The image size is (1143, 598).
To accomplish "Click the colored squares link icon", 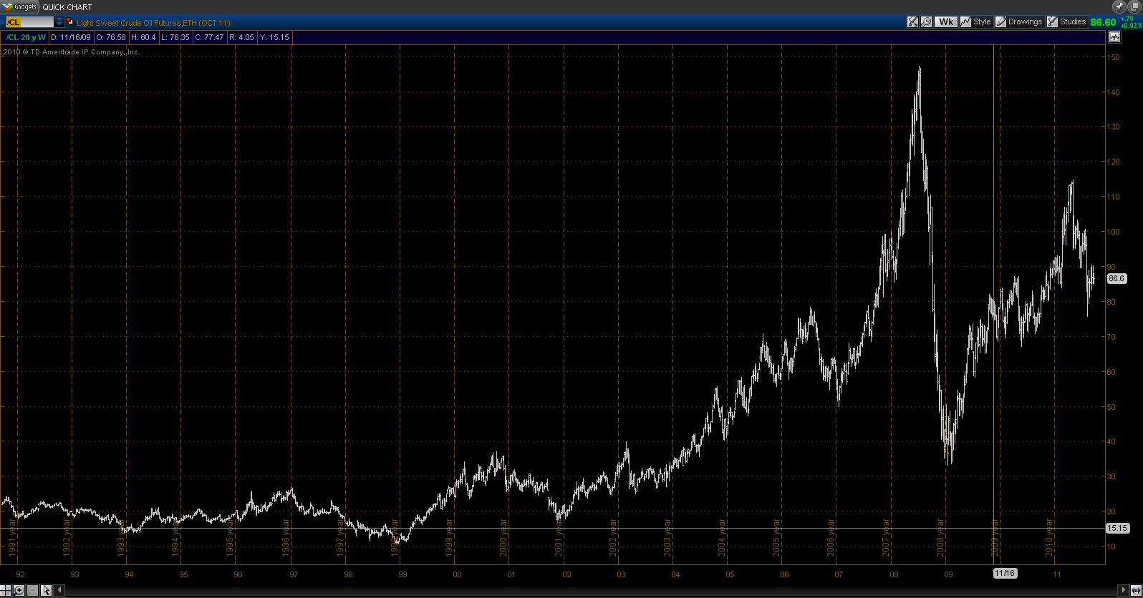I will pyautogui.click(x=70, y=22).
